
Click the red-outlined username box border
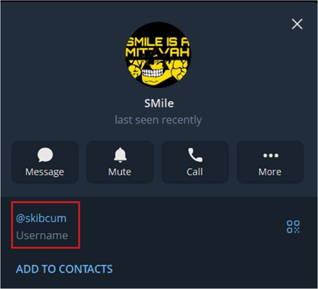click(45, 202)
